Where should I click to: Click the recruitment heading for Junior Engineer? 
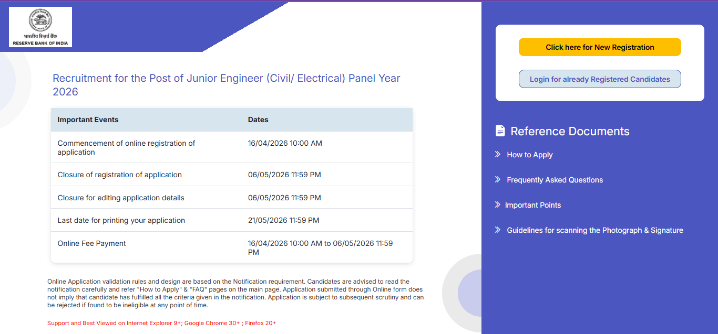click(x=226, y=78)
